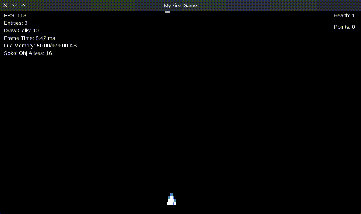The image size is (361, 214).
Task: Maximize window with the up chevron
Action: click(23, 5)
